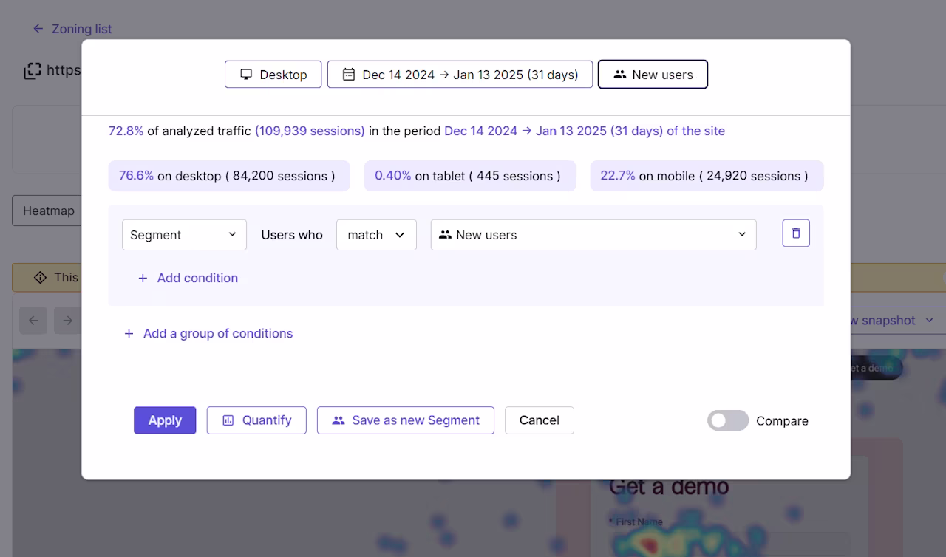Screen dimensions: 946x557
Task: Toggle the Compare switch
Action: point(728,420)
